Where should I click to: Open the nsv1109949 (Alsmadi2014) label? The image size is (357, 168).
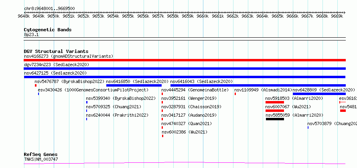coord(263,90)
